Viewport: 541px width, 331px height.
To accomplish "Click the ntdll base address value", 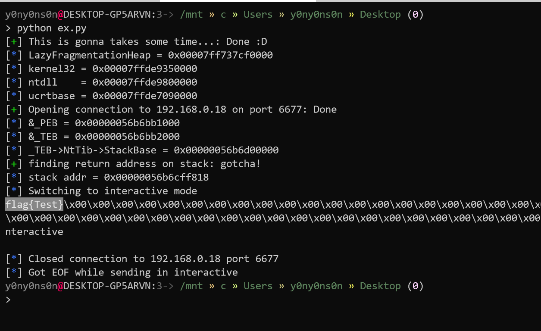I will click(145, 82).
